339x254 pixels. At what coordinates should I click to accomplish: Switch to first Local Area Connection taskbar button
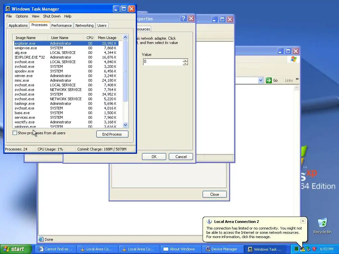tap(97, 249)
